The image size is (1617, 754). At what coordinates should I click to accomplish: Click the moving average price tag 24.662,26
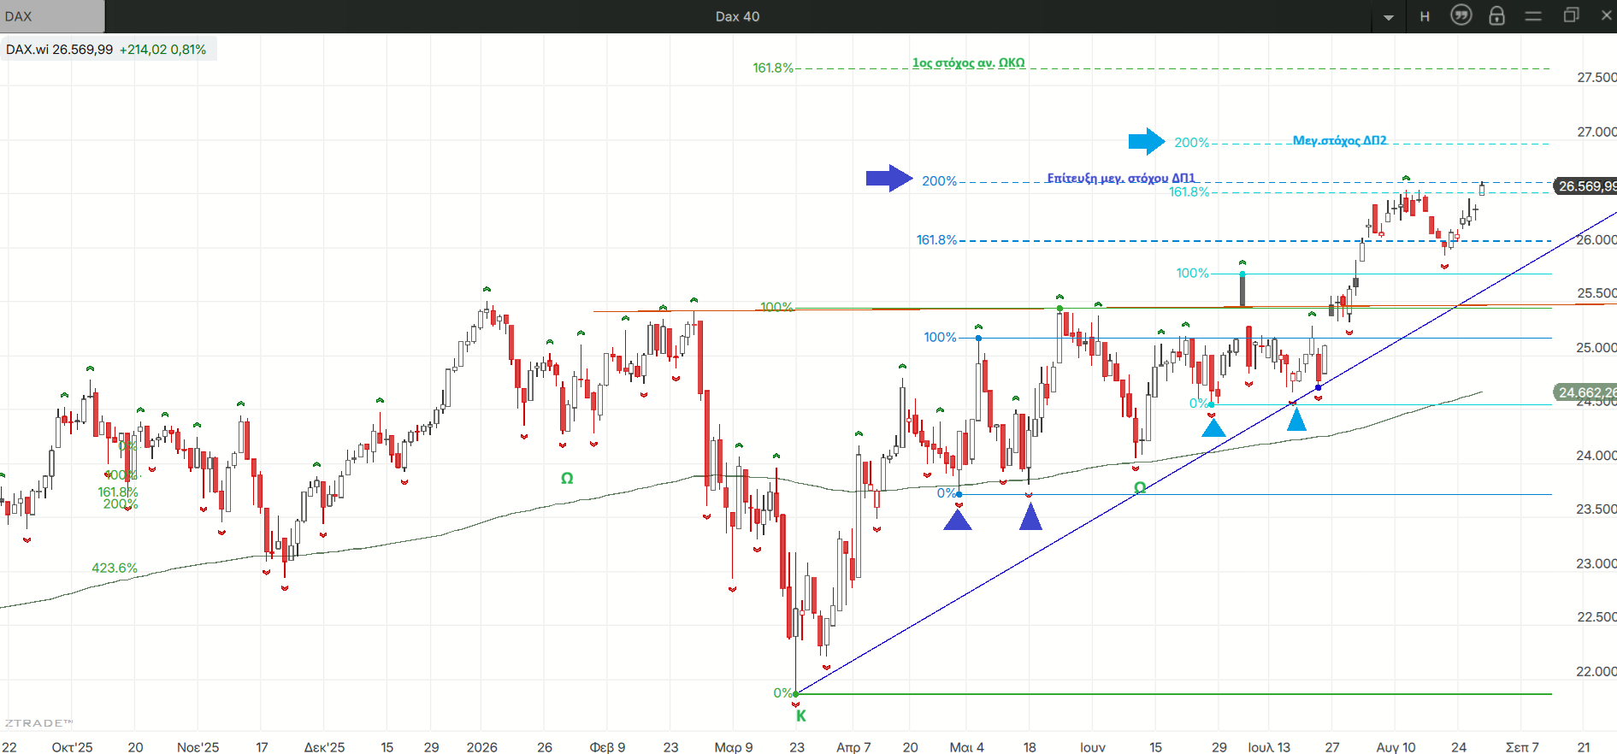pyautogui.click(x=1585, y=392)
